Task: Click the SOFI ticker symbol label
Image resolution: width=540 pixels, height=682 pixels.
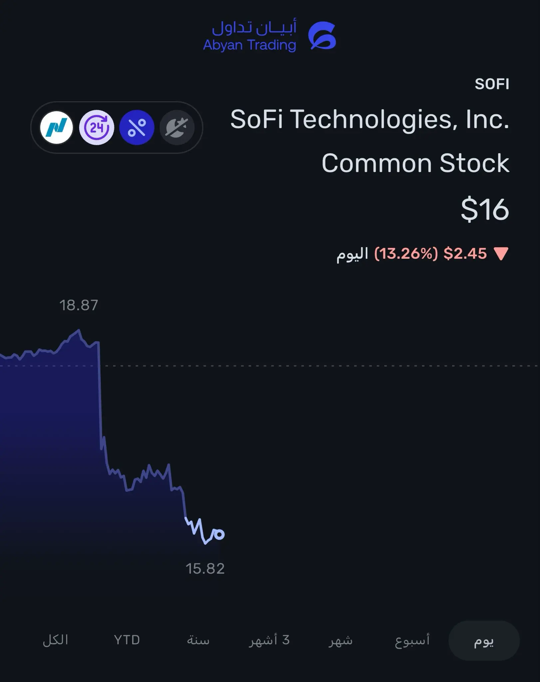Action: tap(492, 84)
